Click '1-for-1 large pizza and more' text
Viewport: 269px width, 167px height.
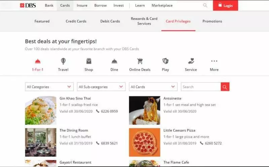(x=186, y=137)
